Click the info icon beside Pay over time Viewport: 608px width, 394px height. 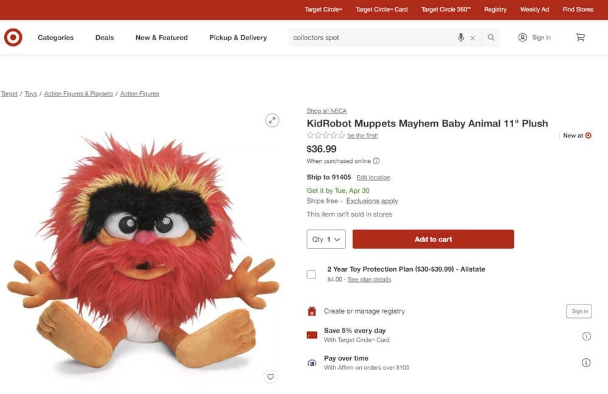586,362
